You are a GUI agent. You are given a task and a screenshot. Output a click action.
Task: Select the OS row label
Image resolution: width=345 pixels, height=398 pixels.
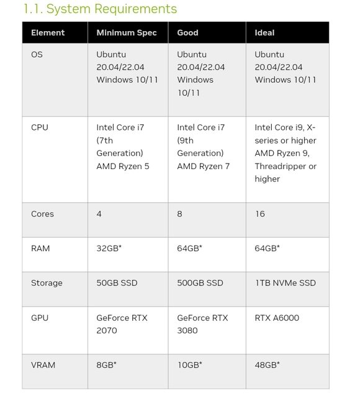[x=37, y=55]
